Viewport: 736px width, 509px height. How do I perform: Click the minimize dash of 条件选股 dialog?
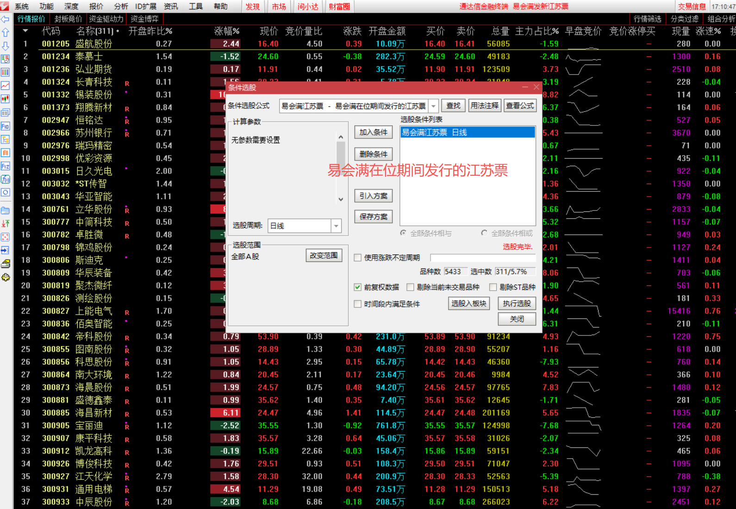point(525,87)
